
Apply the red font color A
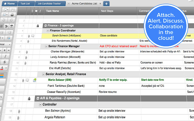click(x=2, y=68)
